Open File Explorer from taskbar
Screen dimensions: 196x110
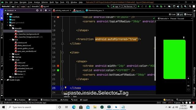(95, 107)
